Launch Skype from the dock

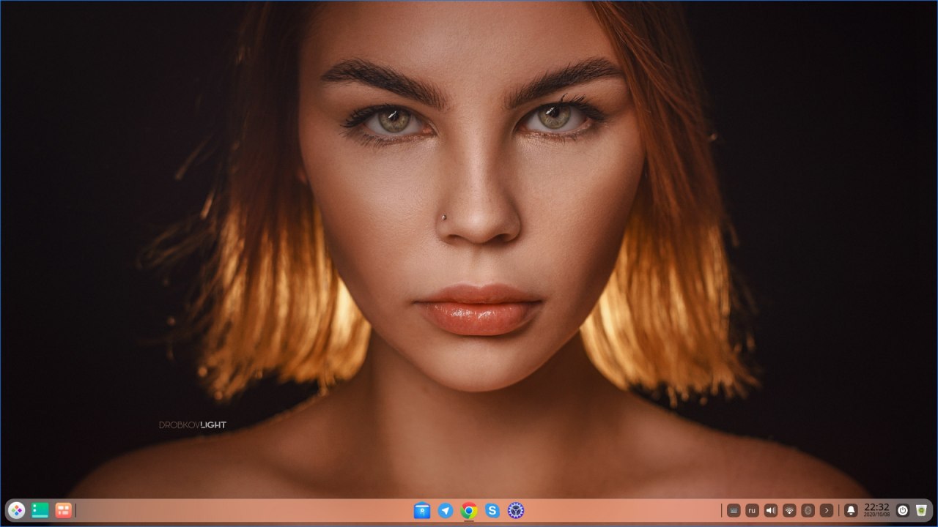[492, 510]
